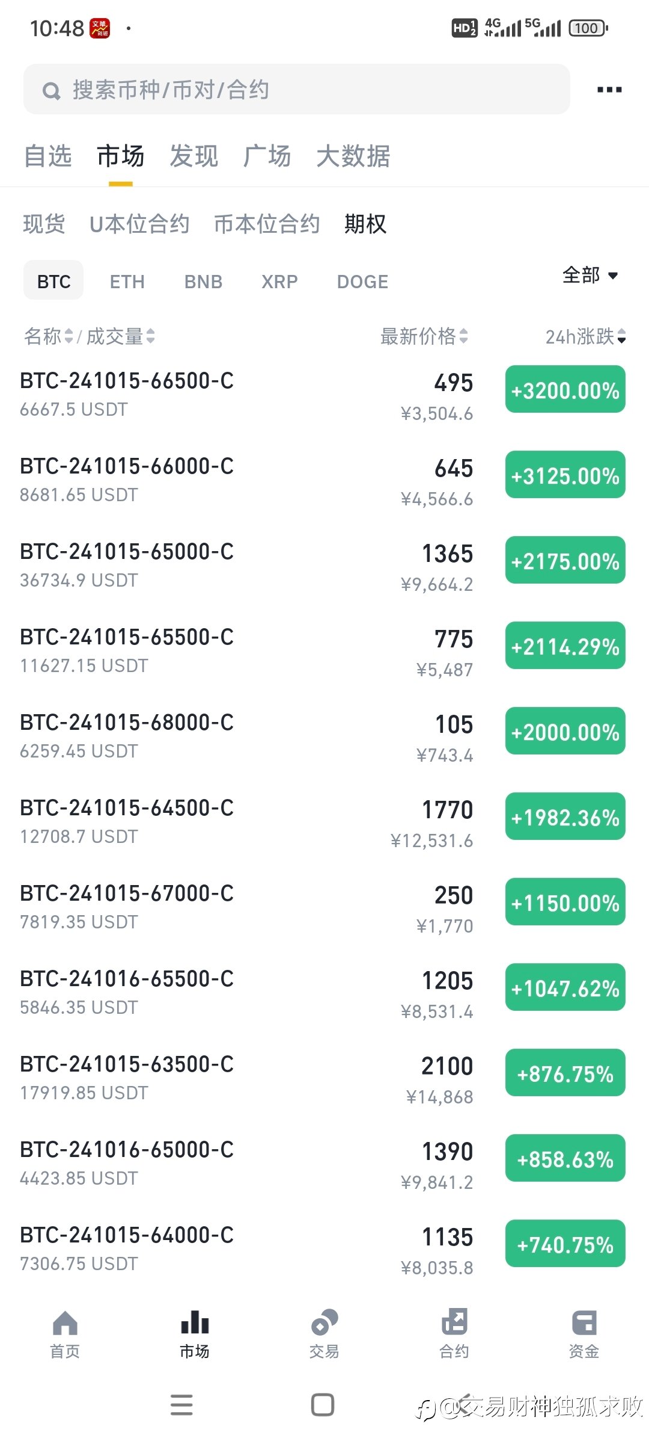Viewport: 649px width, 1444px height.
Task: Toggle sort by 名称 name arrows
Action: click(69, 336)
